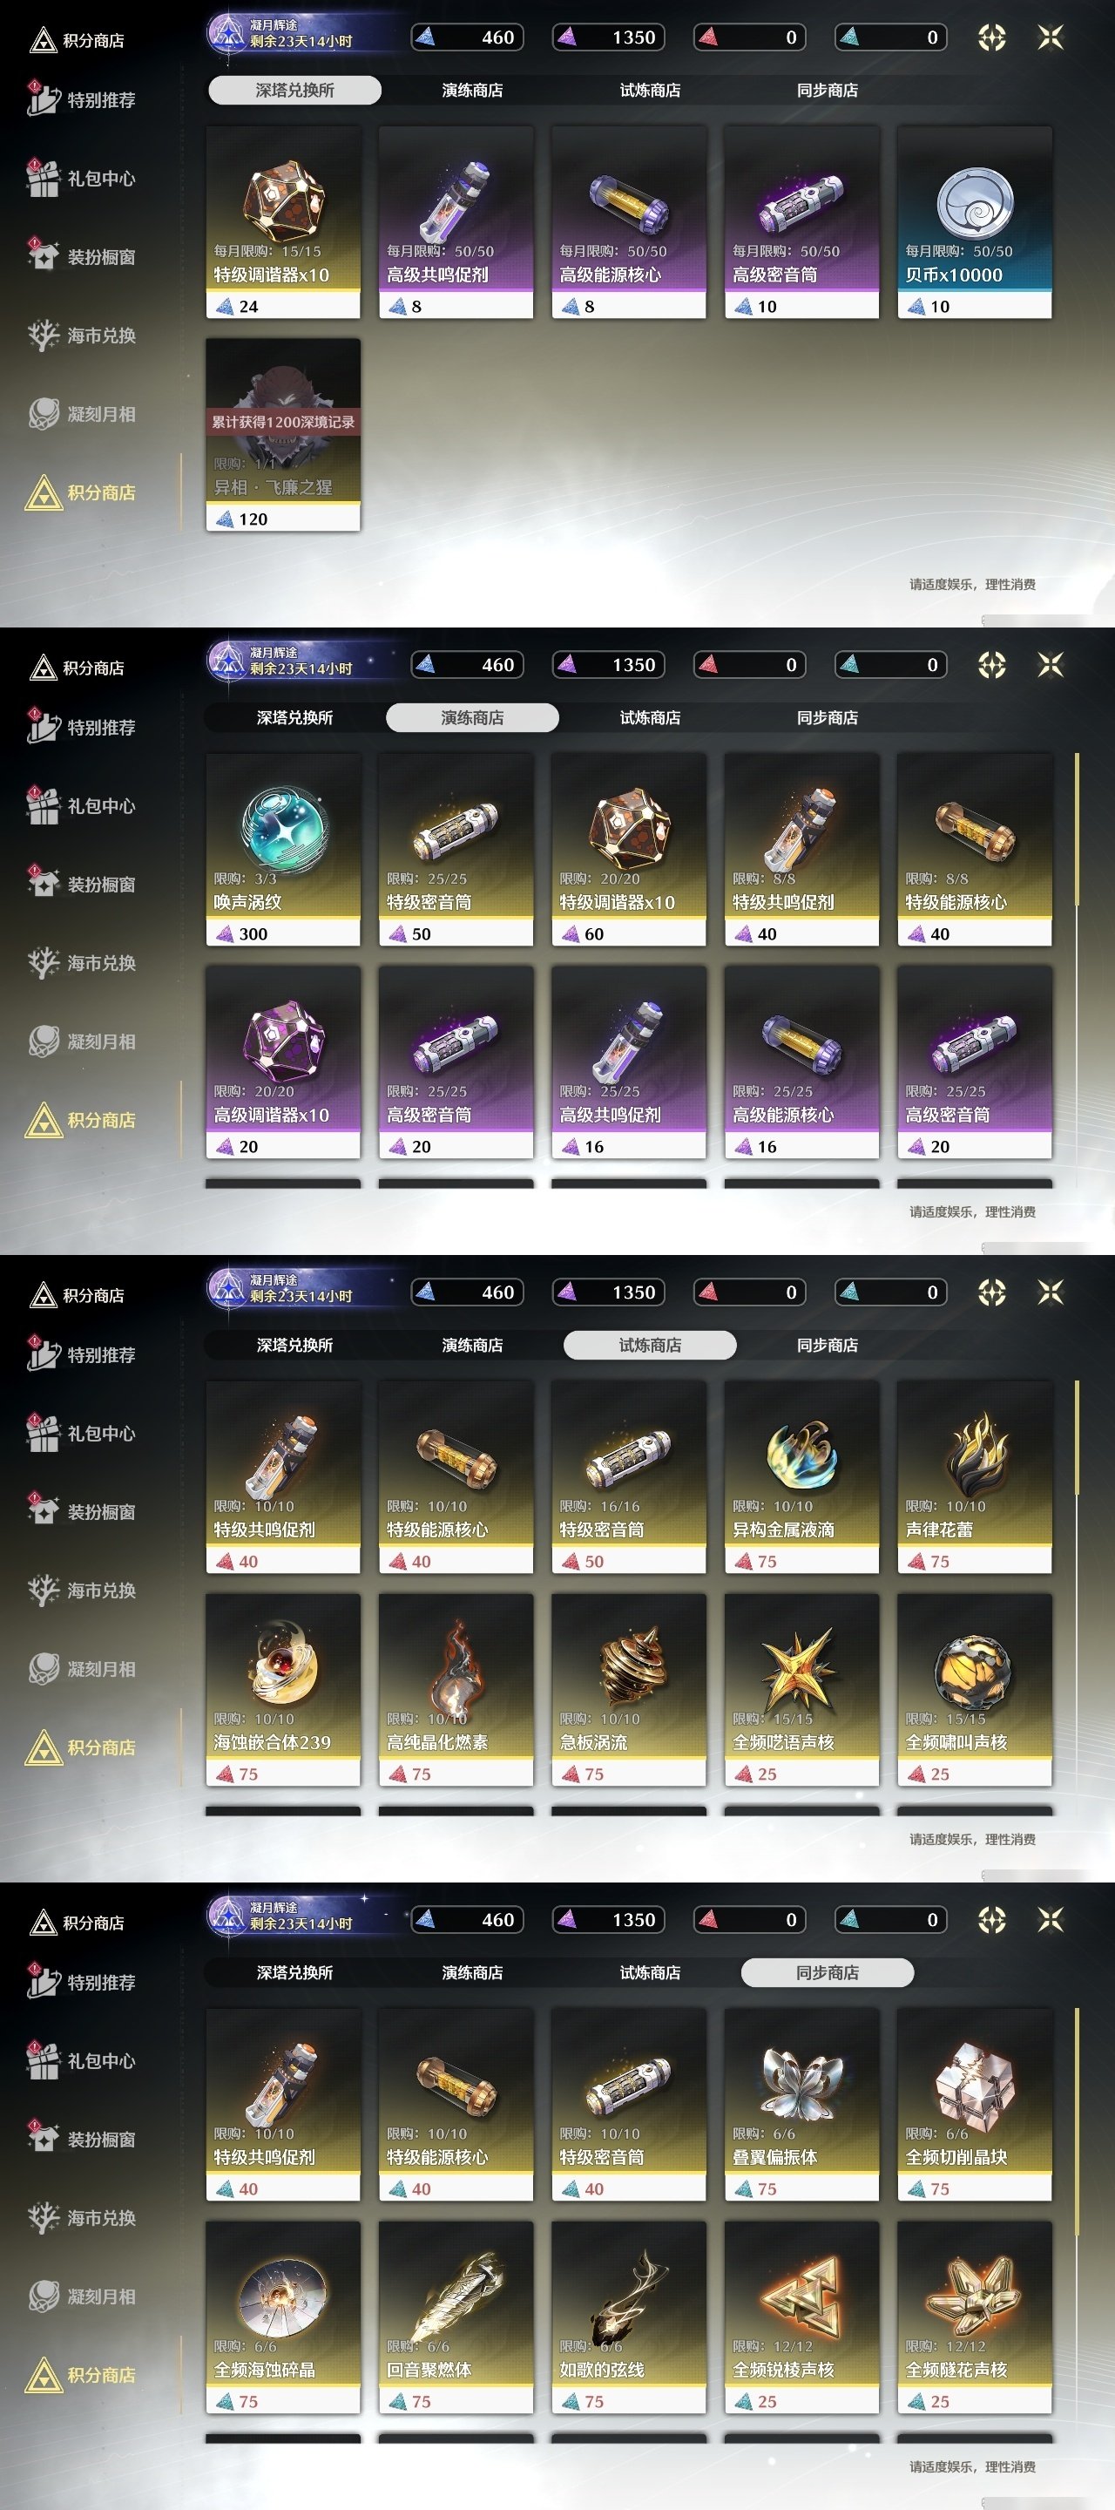Choose the 回音聚燃体 feather item

point(456,2317)
